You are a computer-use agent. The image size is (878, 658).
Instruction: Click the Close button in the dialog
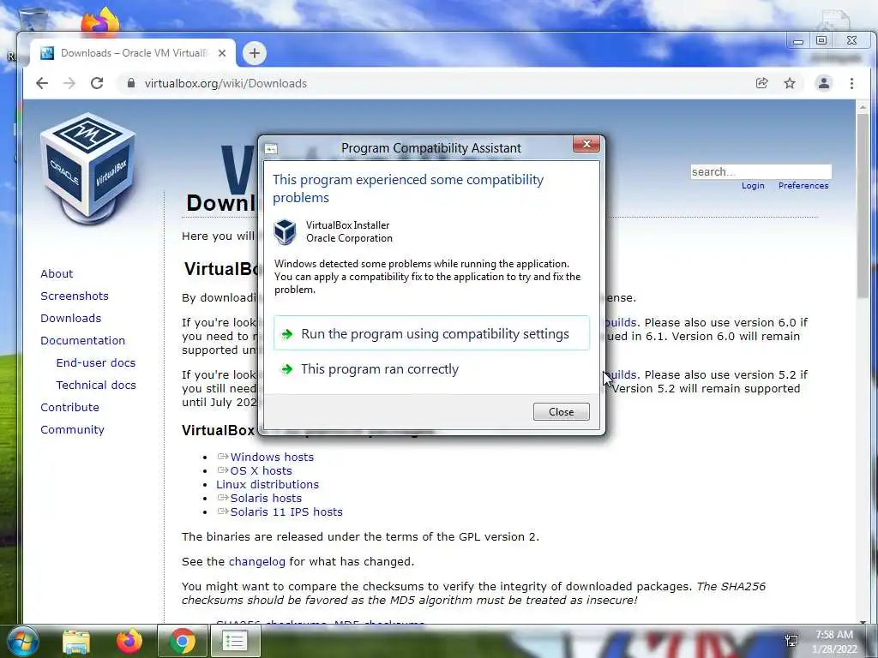click(561, 412)
